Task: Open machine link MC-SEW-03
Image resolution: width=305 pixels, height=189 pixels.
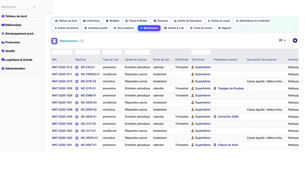Action: click(89, 103)
